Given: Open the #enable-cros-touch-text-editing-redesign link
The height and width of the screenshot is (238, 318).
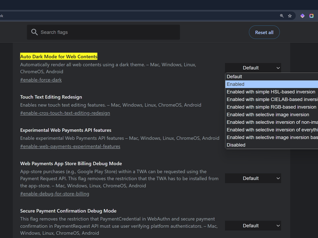Looking at the screenshot, I should pyautogui.click(x=65, y=113).
